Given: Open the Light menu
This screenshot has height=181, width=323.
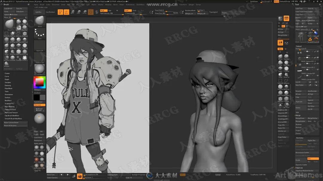Looking at the screenshot, I should point(88,4).
